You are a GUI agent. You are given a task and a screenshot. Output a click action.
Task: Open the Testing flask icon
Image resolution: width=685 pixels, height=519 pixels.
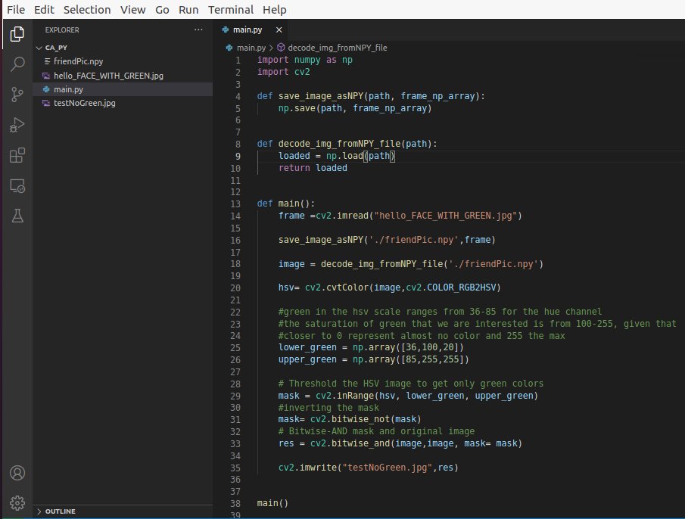17,216
